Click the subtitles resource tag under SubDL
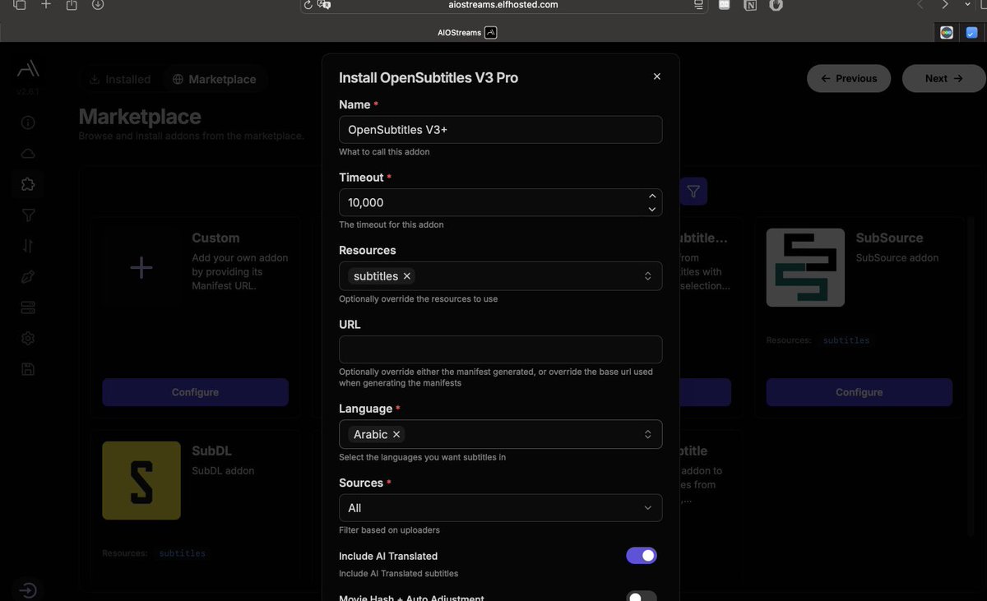 [x=183, y=553]
